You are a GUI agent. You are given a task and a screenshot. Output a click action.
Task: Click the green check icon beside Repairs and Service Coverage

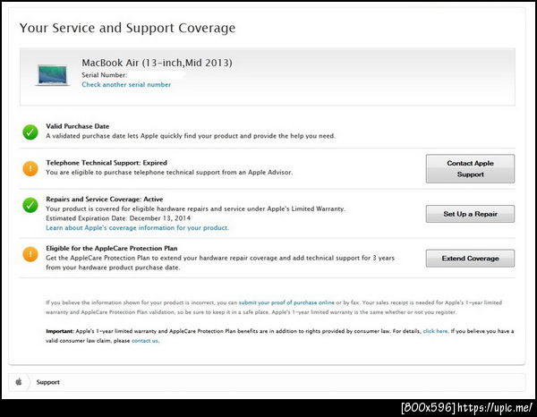pyautogui.click(x=30, y=205)
